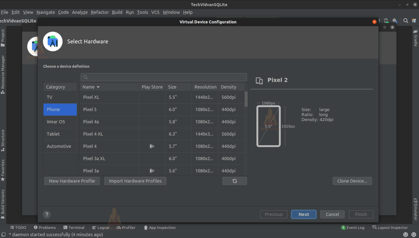Image resolution: width=419 pixels, height=238 pixels.
Task: Launch the Layout Inspector
Action: [390, 227]
